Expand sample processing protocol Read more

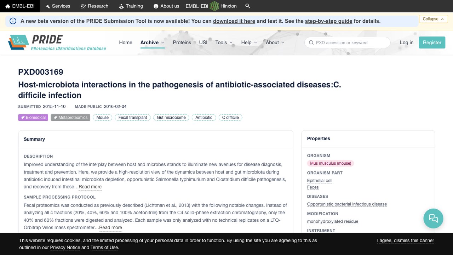click(x=110, y=228)
